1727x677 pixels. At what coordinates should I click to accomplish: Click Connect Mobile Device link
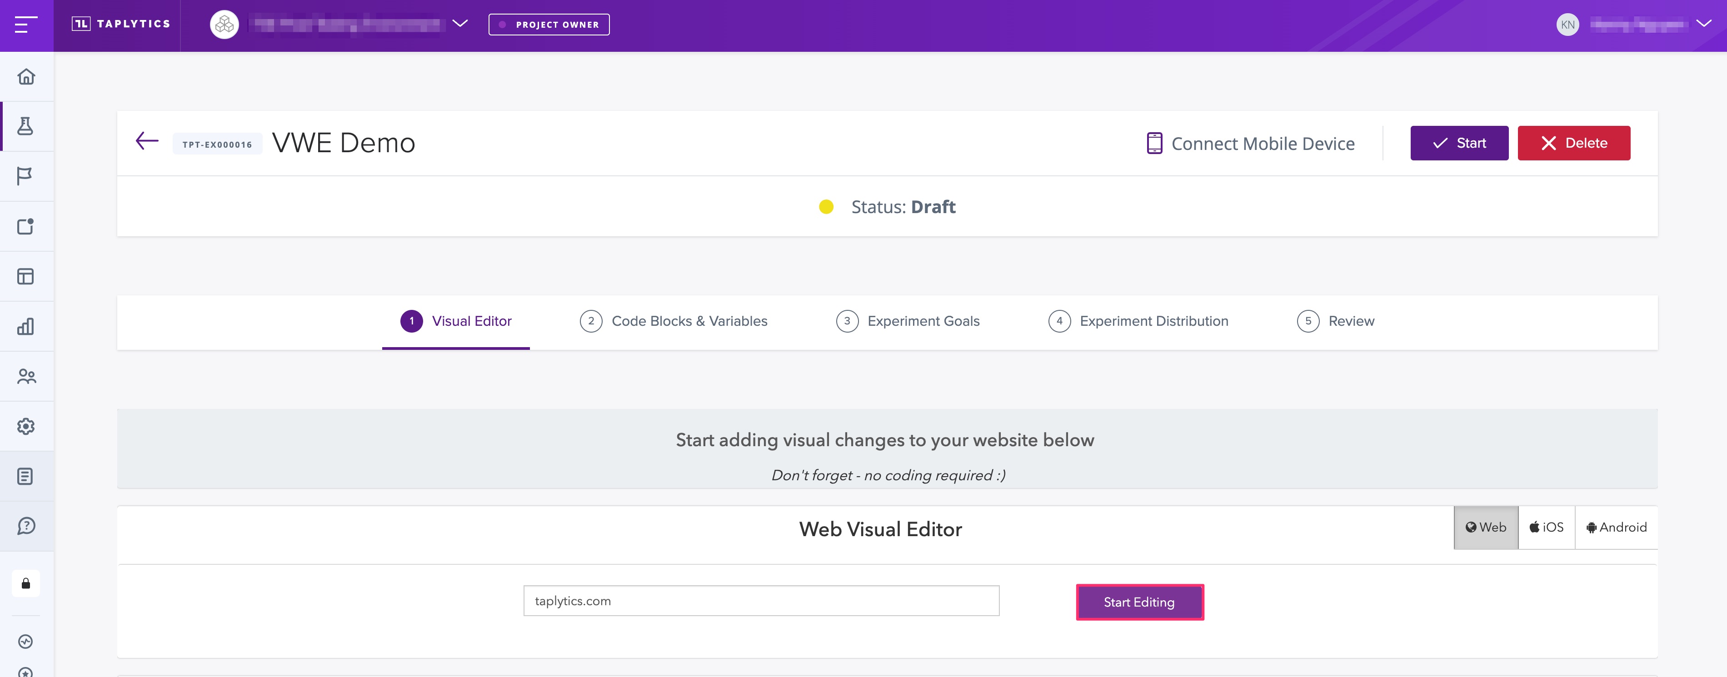(1251, 144)
